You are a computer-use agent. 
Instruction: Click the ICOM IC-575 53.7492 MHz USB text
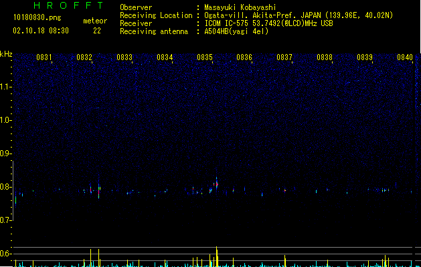268,23
